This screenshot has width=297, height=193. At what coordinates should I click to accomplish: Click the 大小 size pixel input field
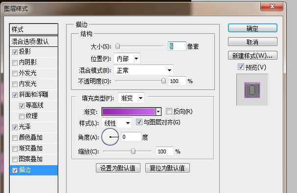[177, 46]
